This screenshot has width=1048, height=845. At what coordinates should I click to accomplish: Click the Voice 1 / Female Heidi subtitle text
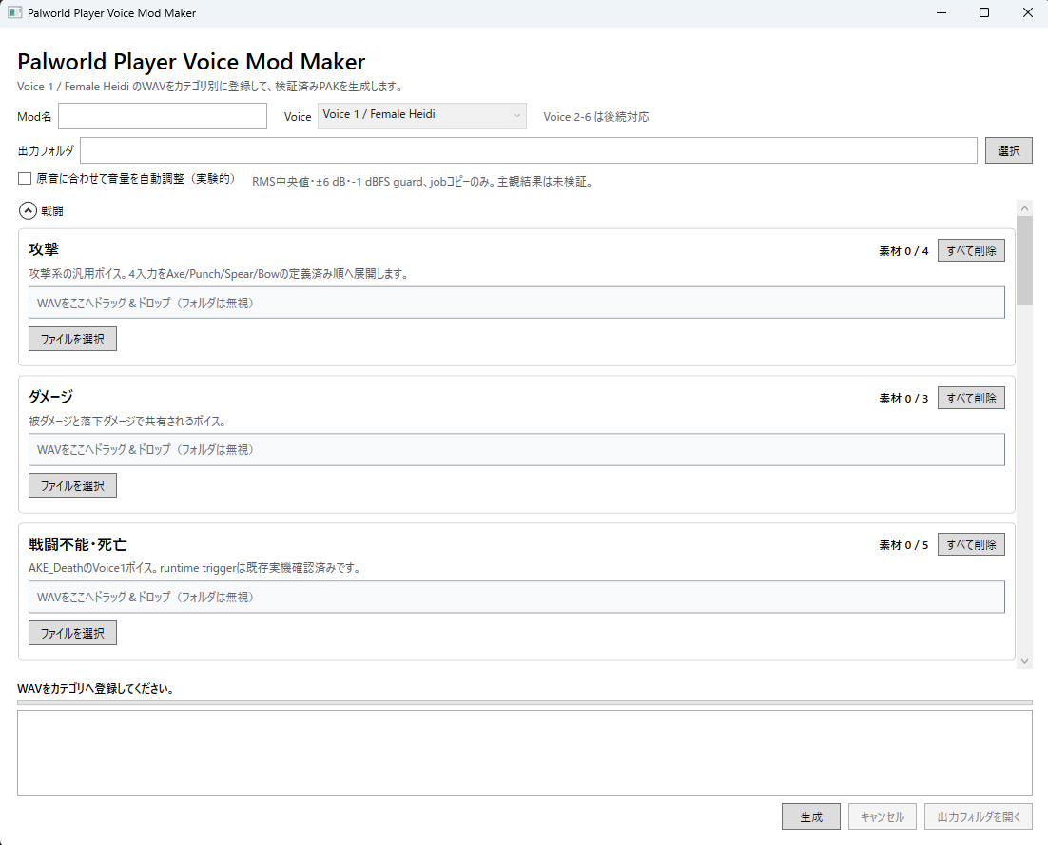210,87
